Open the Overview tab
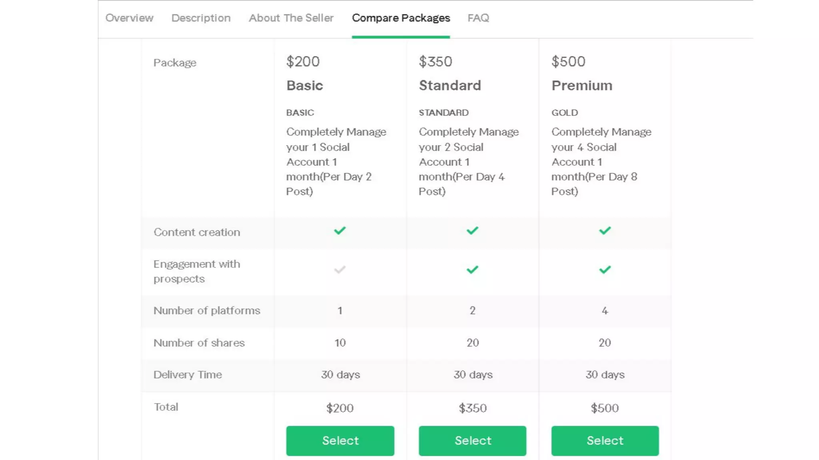Viewport: 819px width, 460px height. [x=129, y=18]
